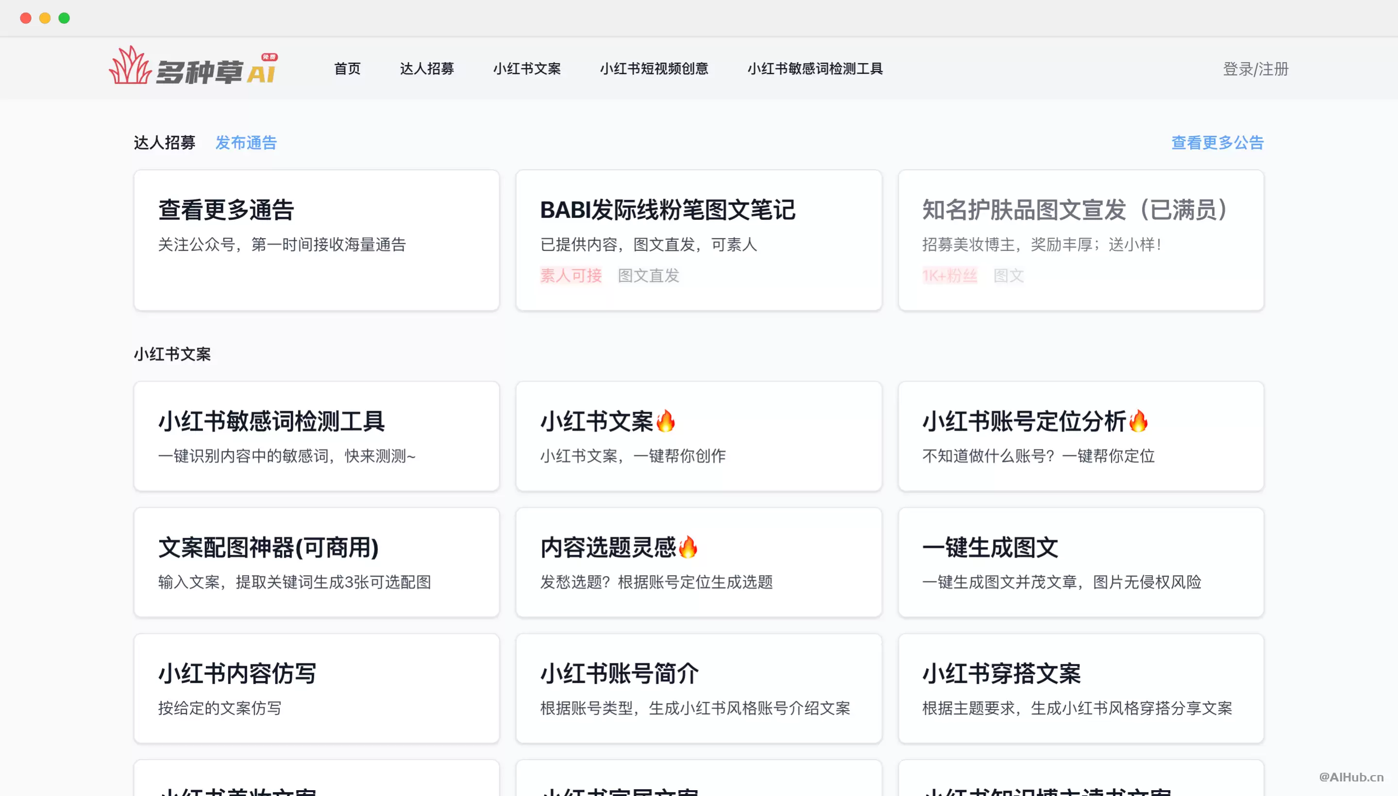Open the 小红书内容仿写 card

coord(317,688)
